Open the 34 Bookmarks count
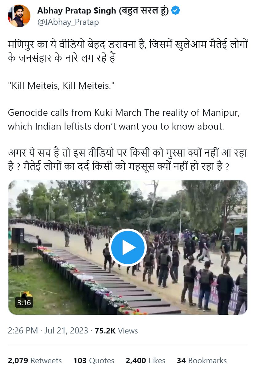 coord(202,360)
